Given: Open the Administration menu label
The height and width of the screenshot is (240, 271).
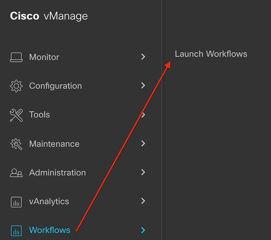Looking at the screenshot, I should 57,173.
